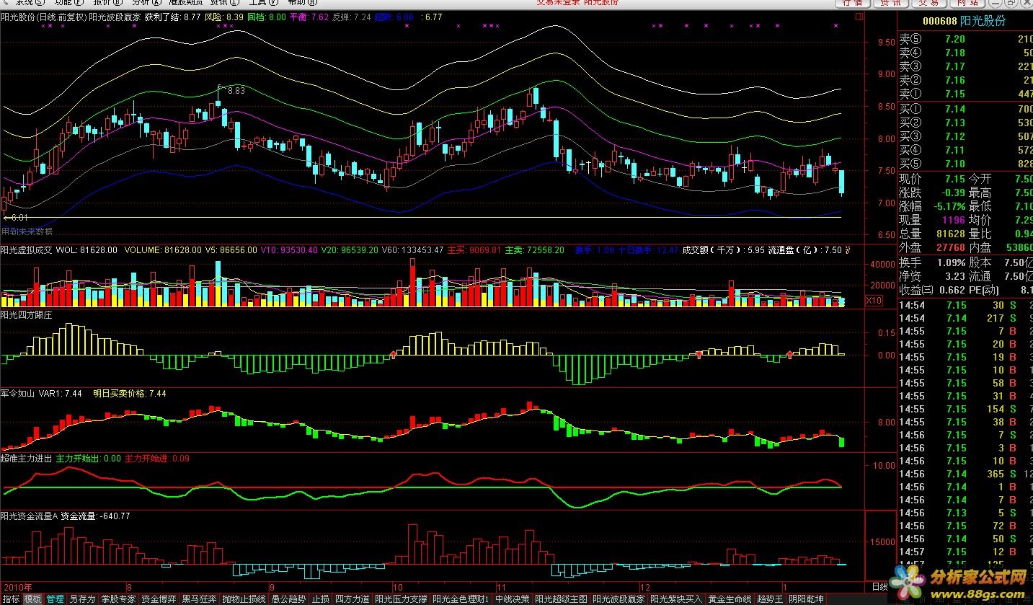
Task: Open the 指标 indicator tab
Action: pos(11,599)
